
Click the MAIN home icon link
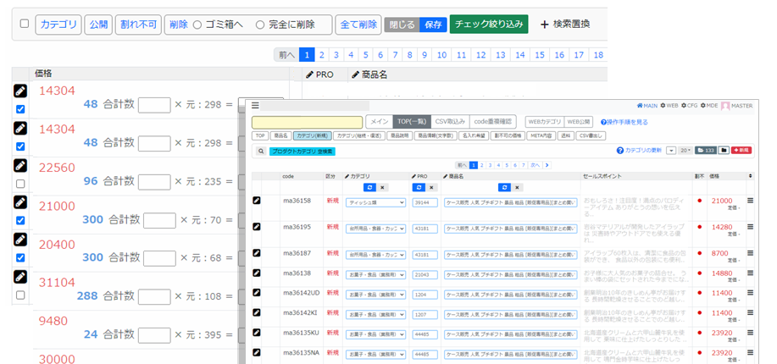[x=647, y=106]
